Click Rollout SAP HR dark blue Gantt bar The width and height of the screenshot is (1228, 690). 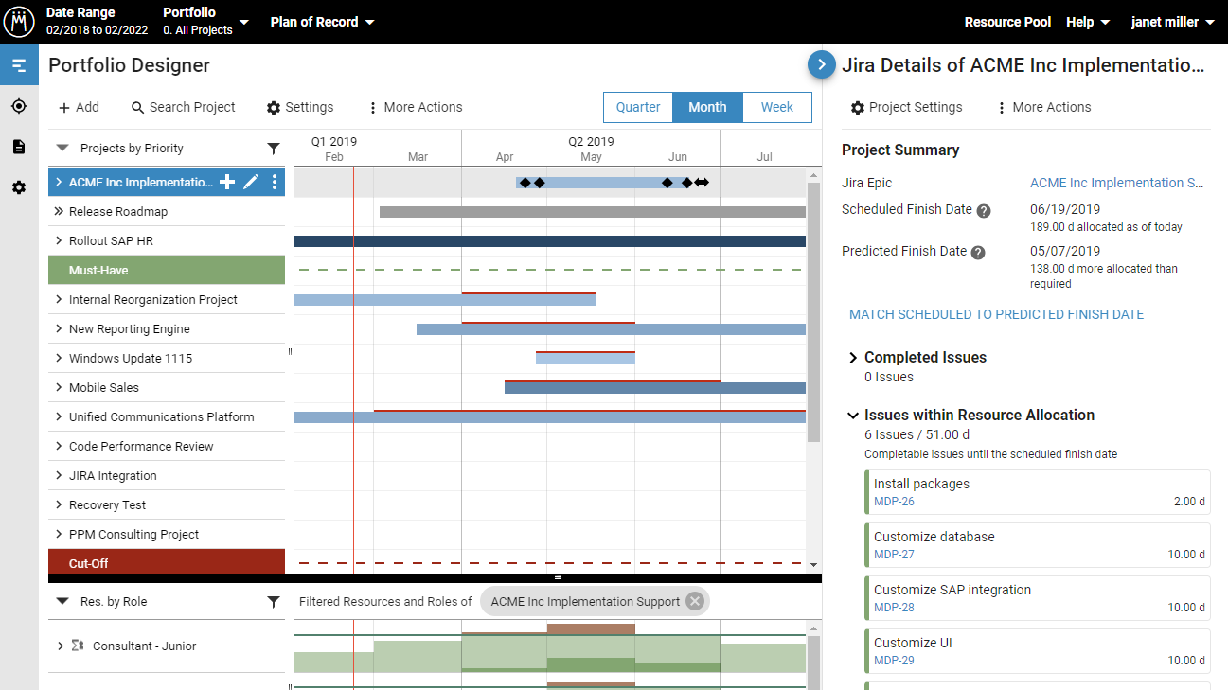[550, 241]
